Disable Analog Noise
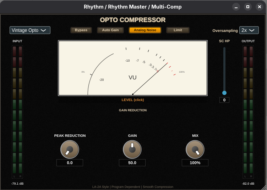The width and height of the screenshot is (267, 190). [x=145, y=30]
